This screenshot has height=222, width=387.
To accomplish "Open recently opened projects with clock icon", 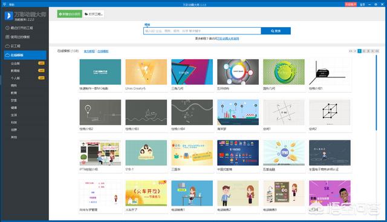I will pyautogui.click(x=19, y=28).
